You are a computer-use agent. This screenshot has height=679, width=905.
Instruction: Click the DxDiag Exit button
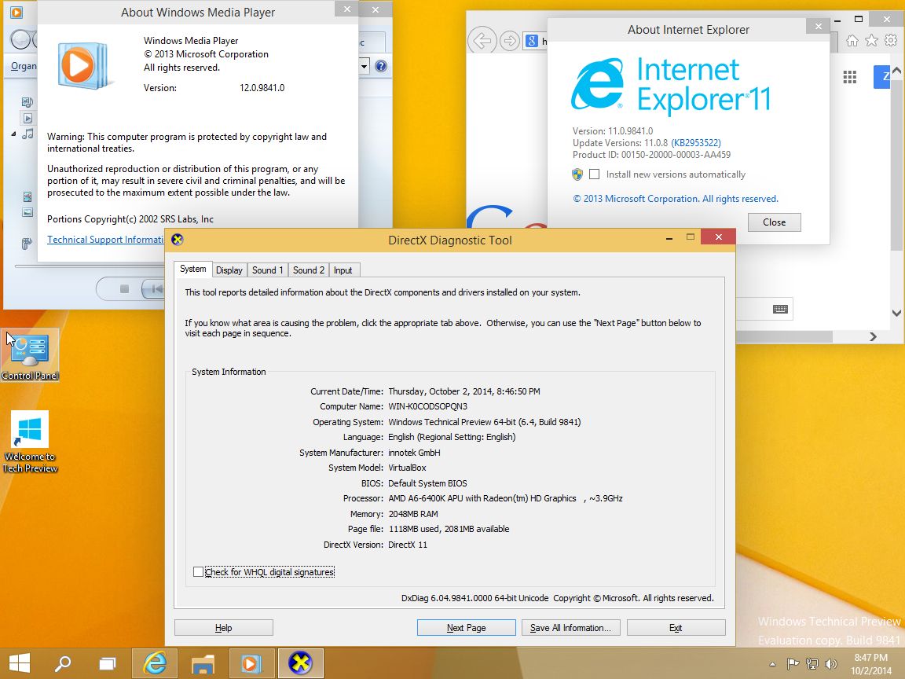pyautogui.click(x=676, y=628)
